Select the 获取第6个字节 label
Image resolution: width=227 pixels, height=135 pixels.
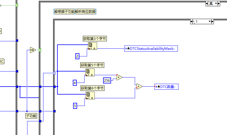[x=93, y=88]
